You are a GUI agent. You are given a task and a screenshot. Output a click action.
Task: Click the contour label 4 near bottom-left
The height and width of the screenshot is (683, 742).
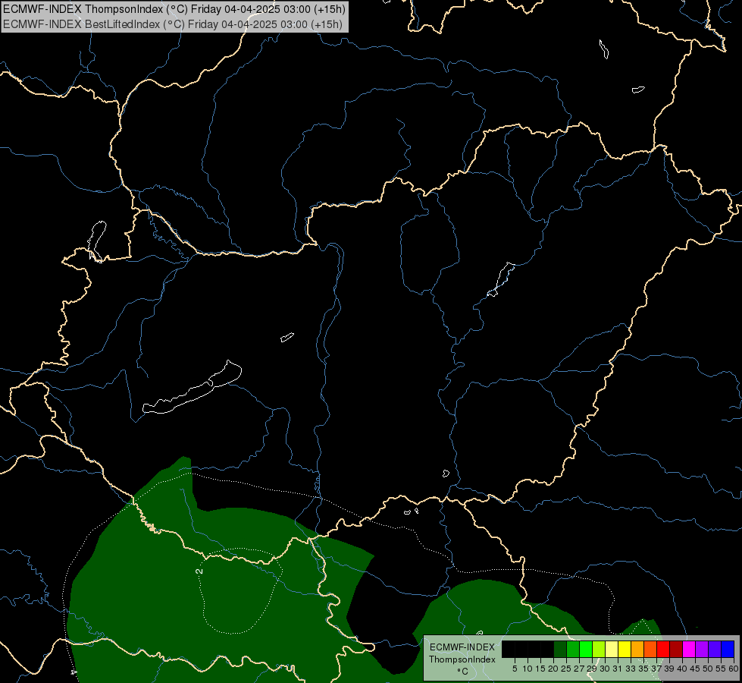pyautogui.click(x=74, y=672)
